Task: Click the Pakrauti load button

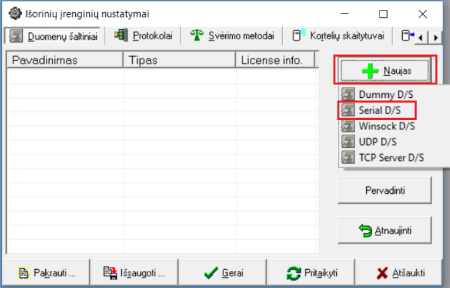Action: coord(47,273)
